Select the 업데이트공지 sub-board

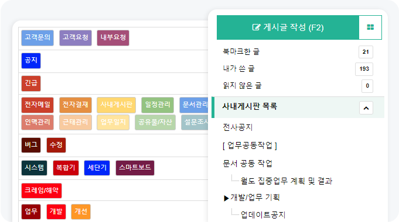[263, 215]
